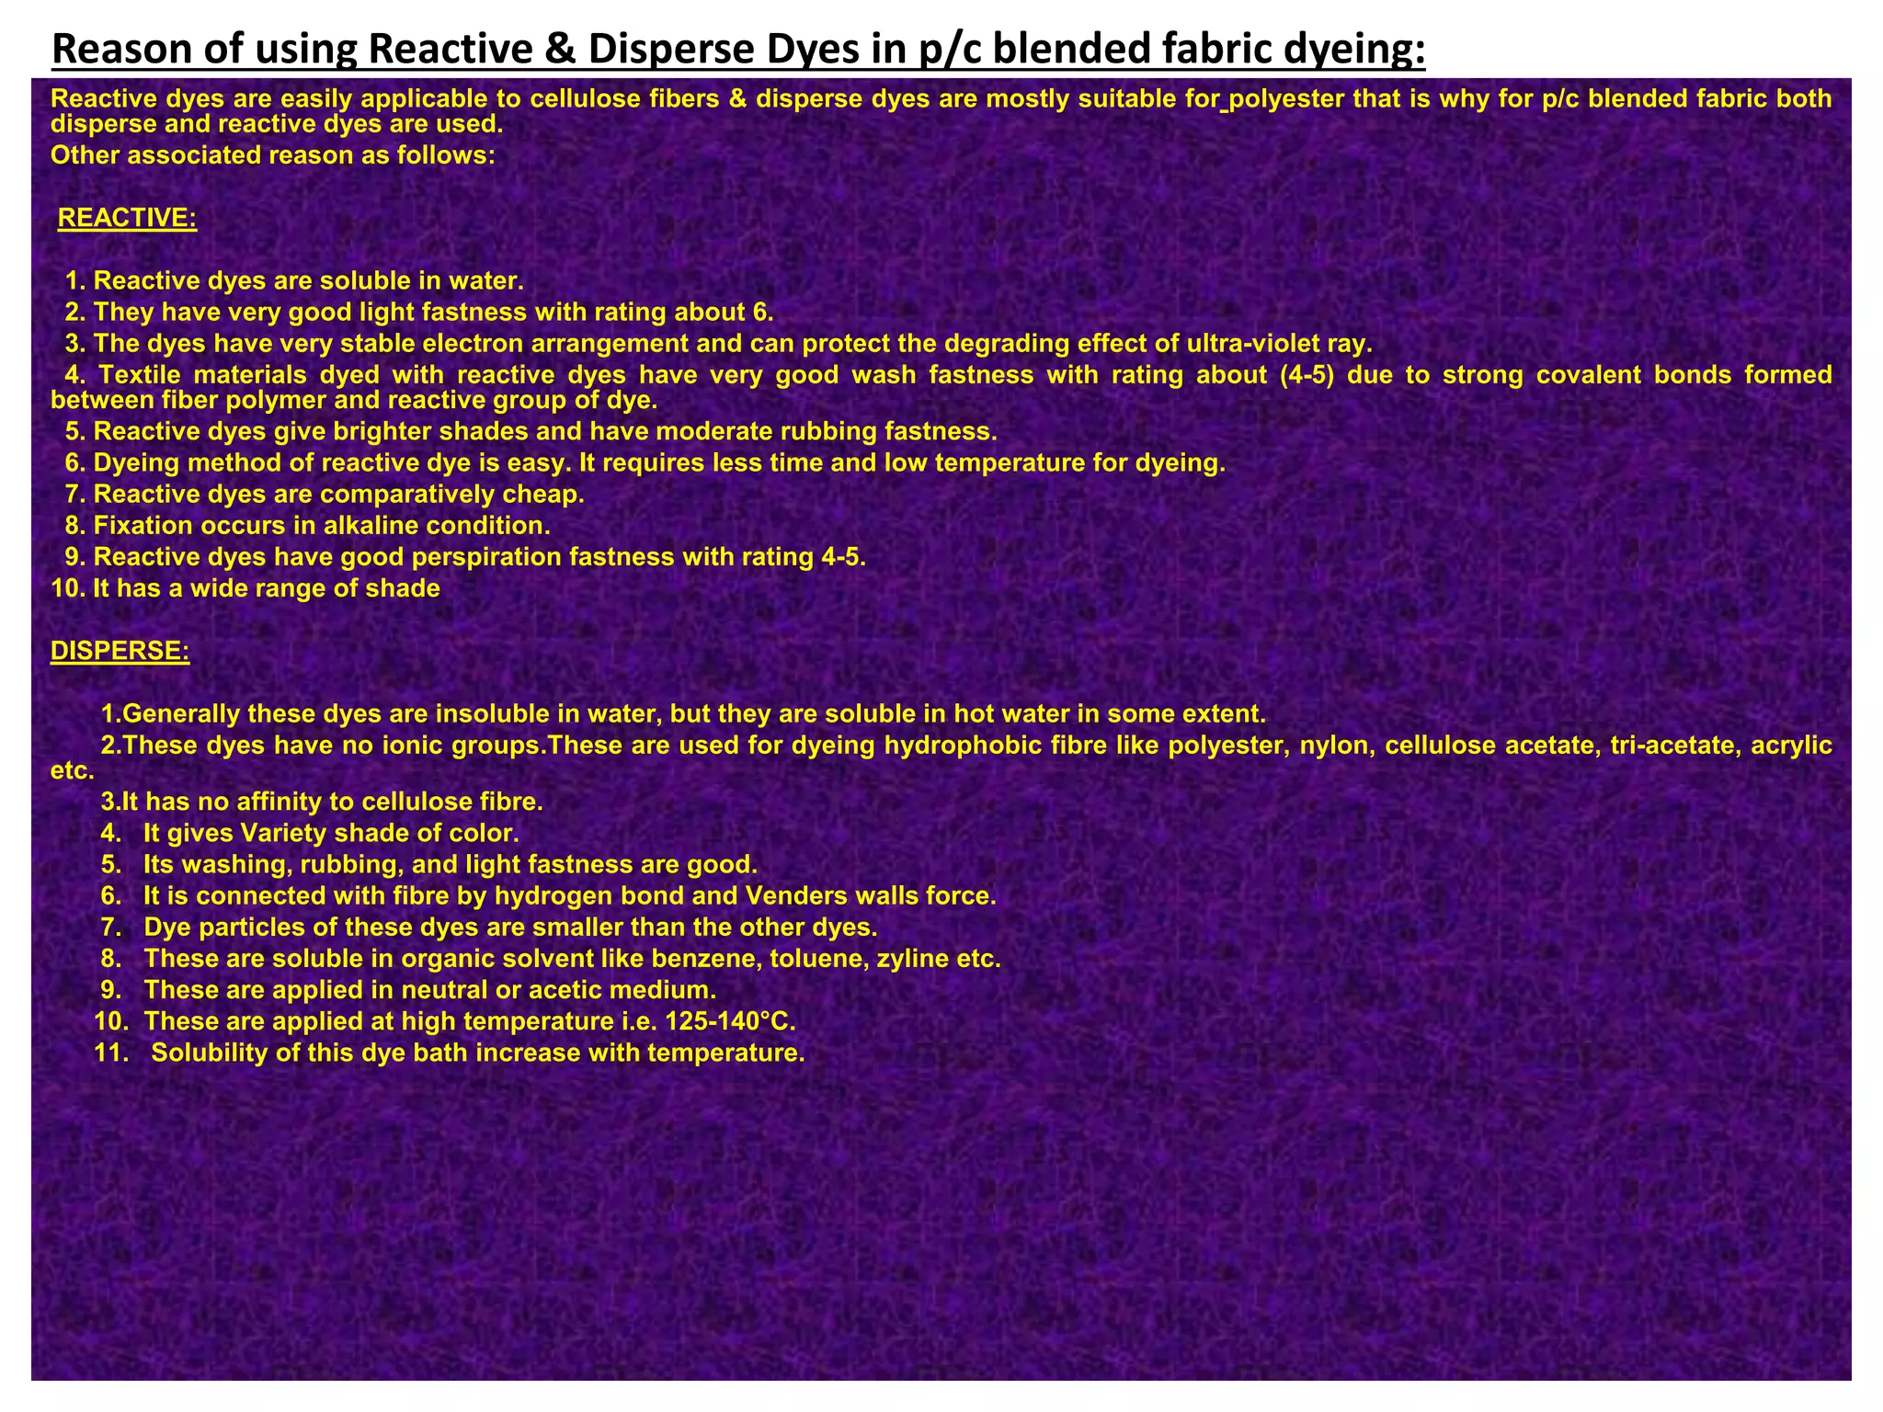Click 'Reactive dyes give brighter shades' line
The width and height of the screenshot is (1883, 1412).
[x=531, y=431]
